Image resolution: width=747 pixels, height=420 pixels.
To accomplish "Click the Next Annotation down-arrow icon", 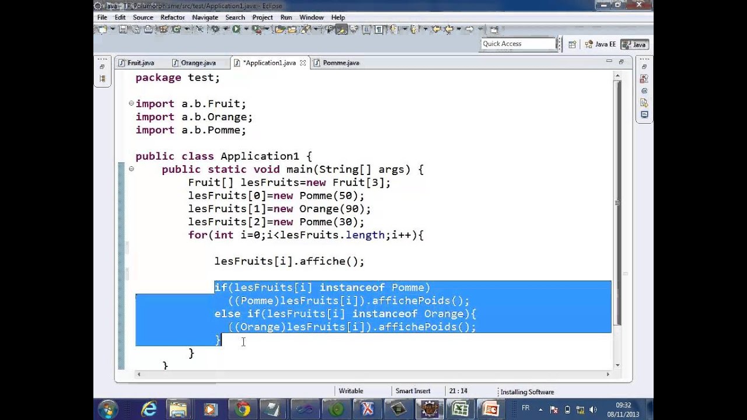I will (x=393, y=29).
